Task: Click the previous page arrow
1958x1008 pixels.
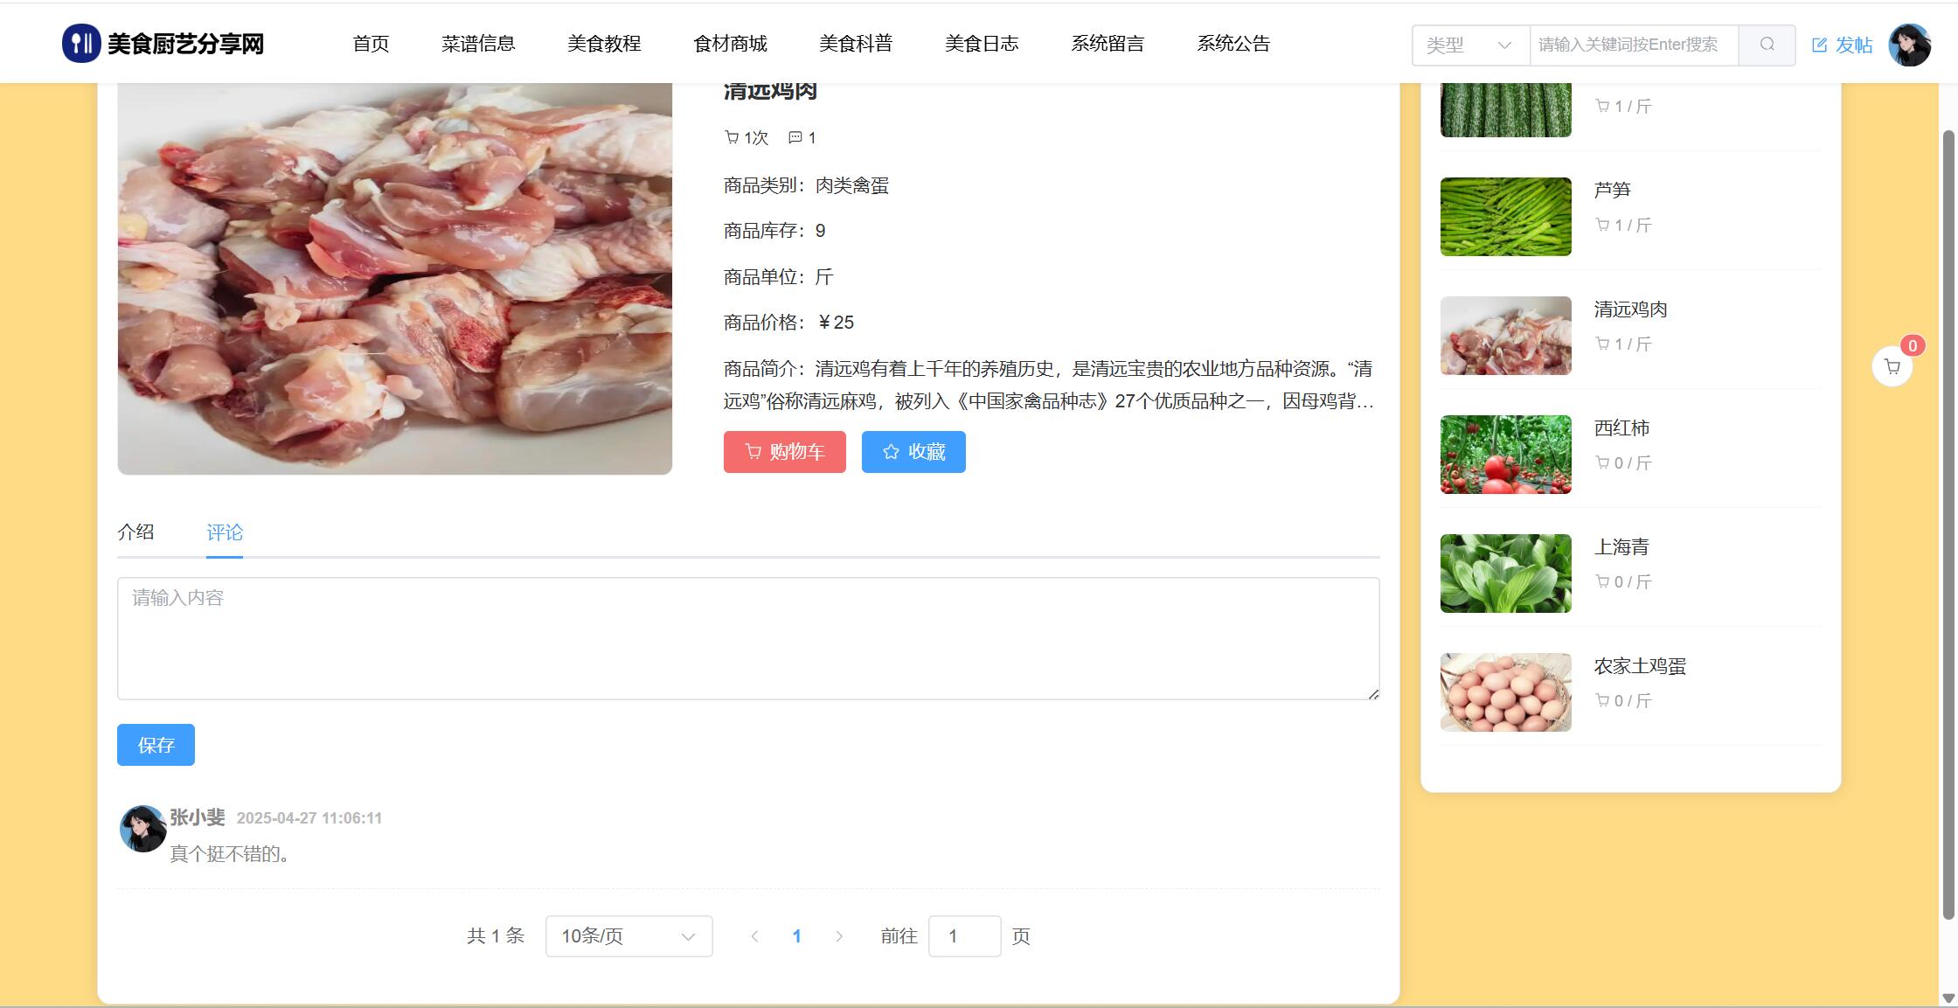Action: [754, 936]
